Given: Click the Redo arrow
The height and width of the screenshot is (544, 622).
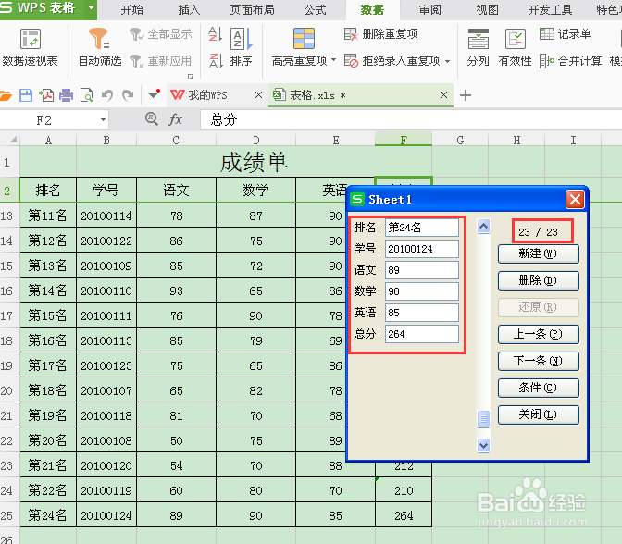Looking at the screenshot, I should (128, 95).
